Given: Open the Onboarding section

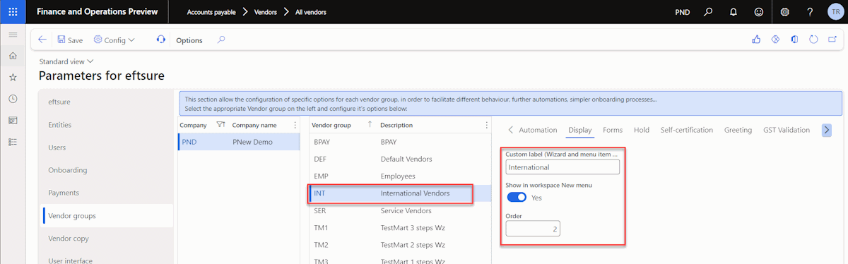Looking at the screenshot, I should [105, 170].
